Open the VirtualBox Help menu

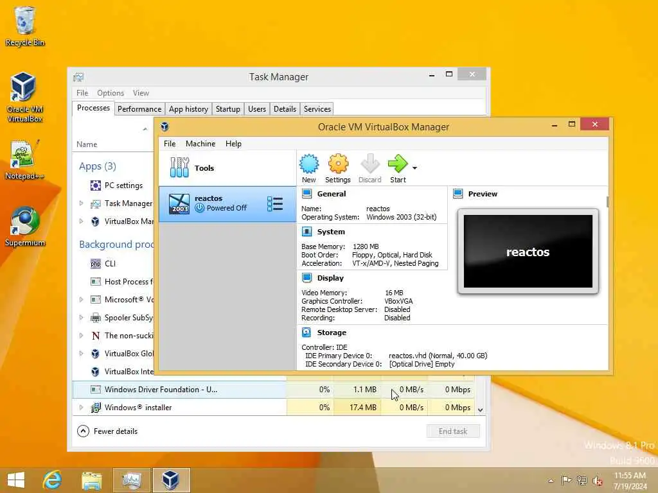(233, 143)
